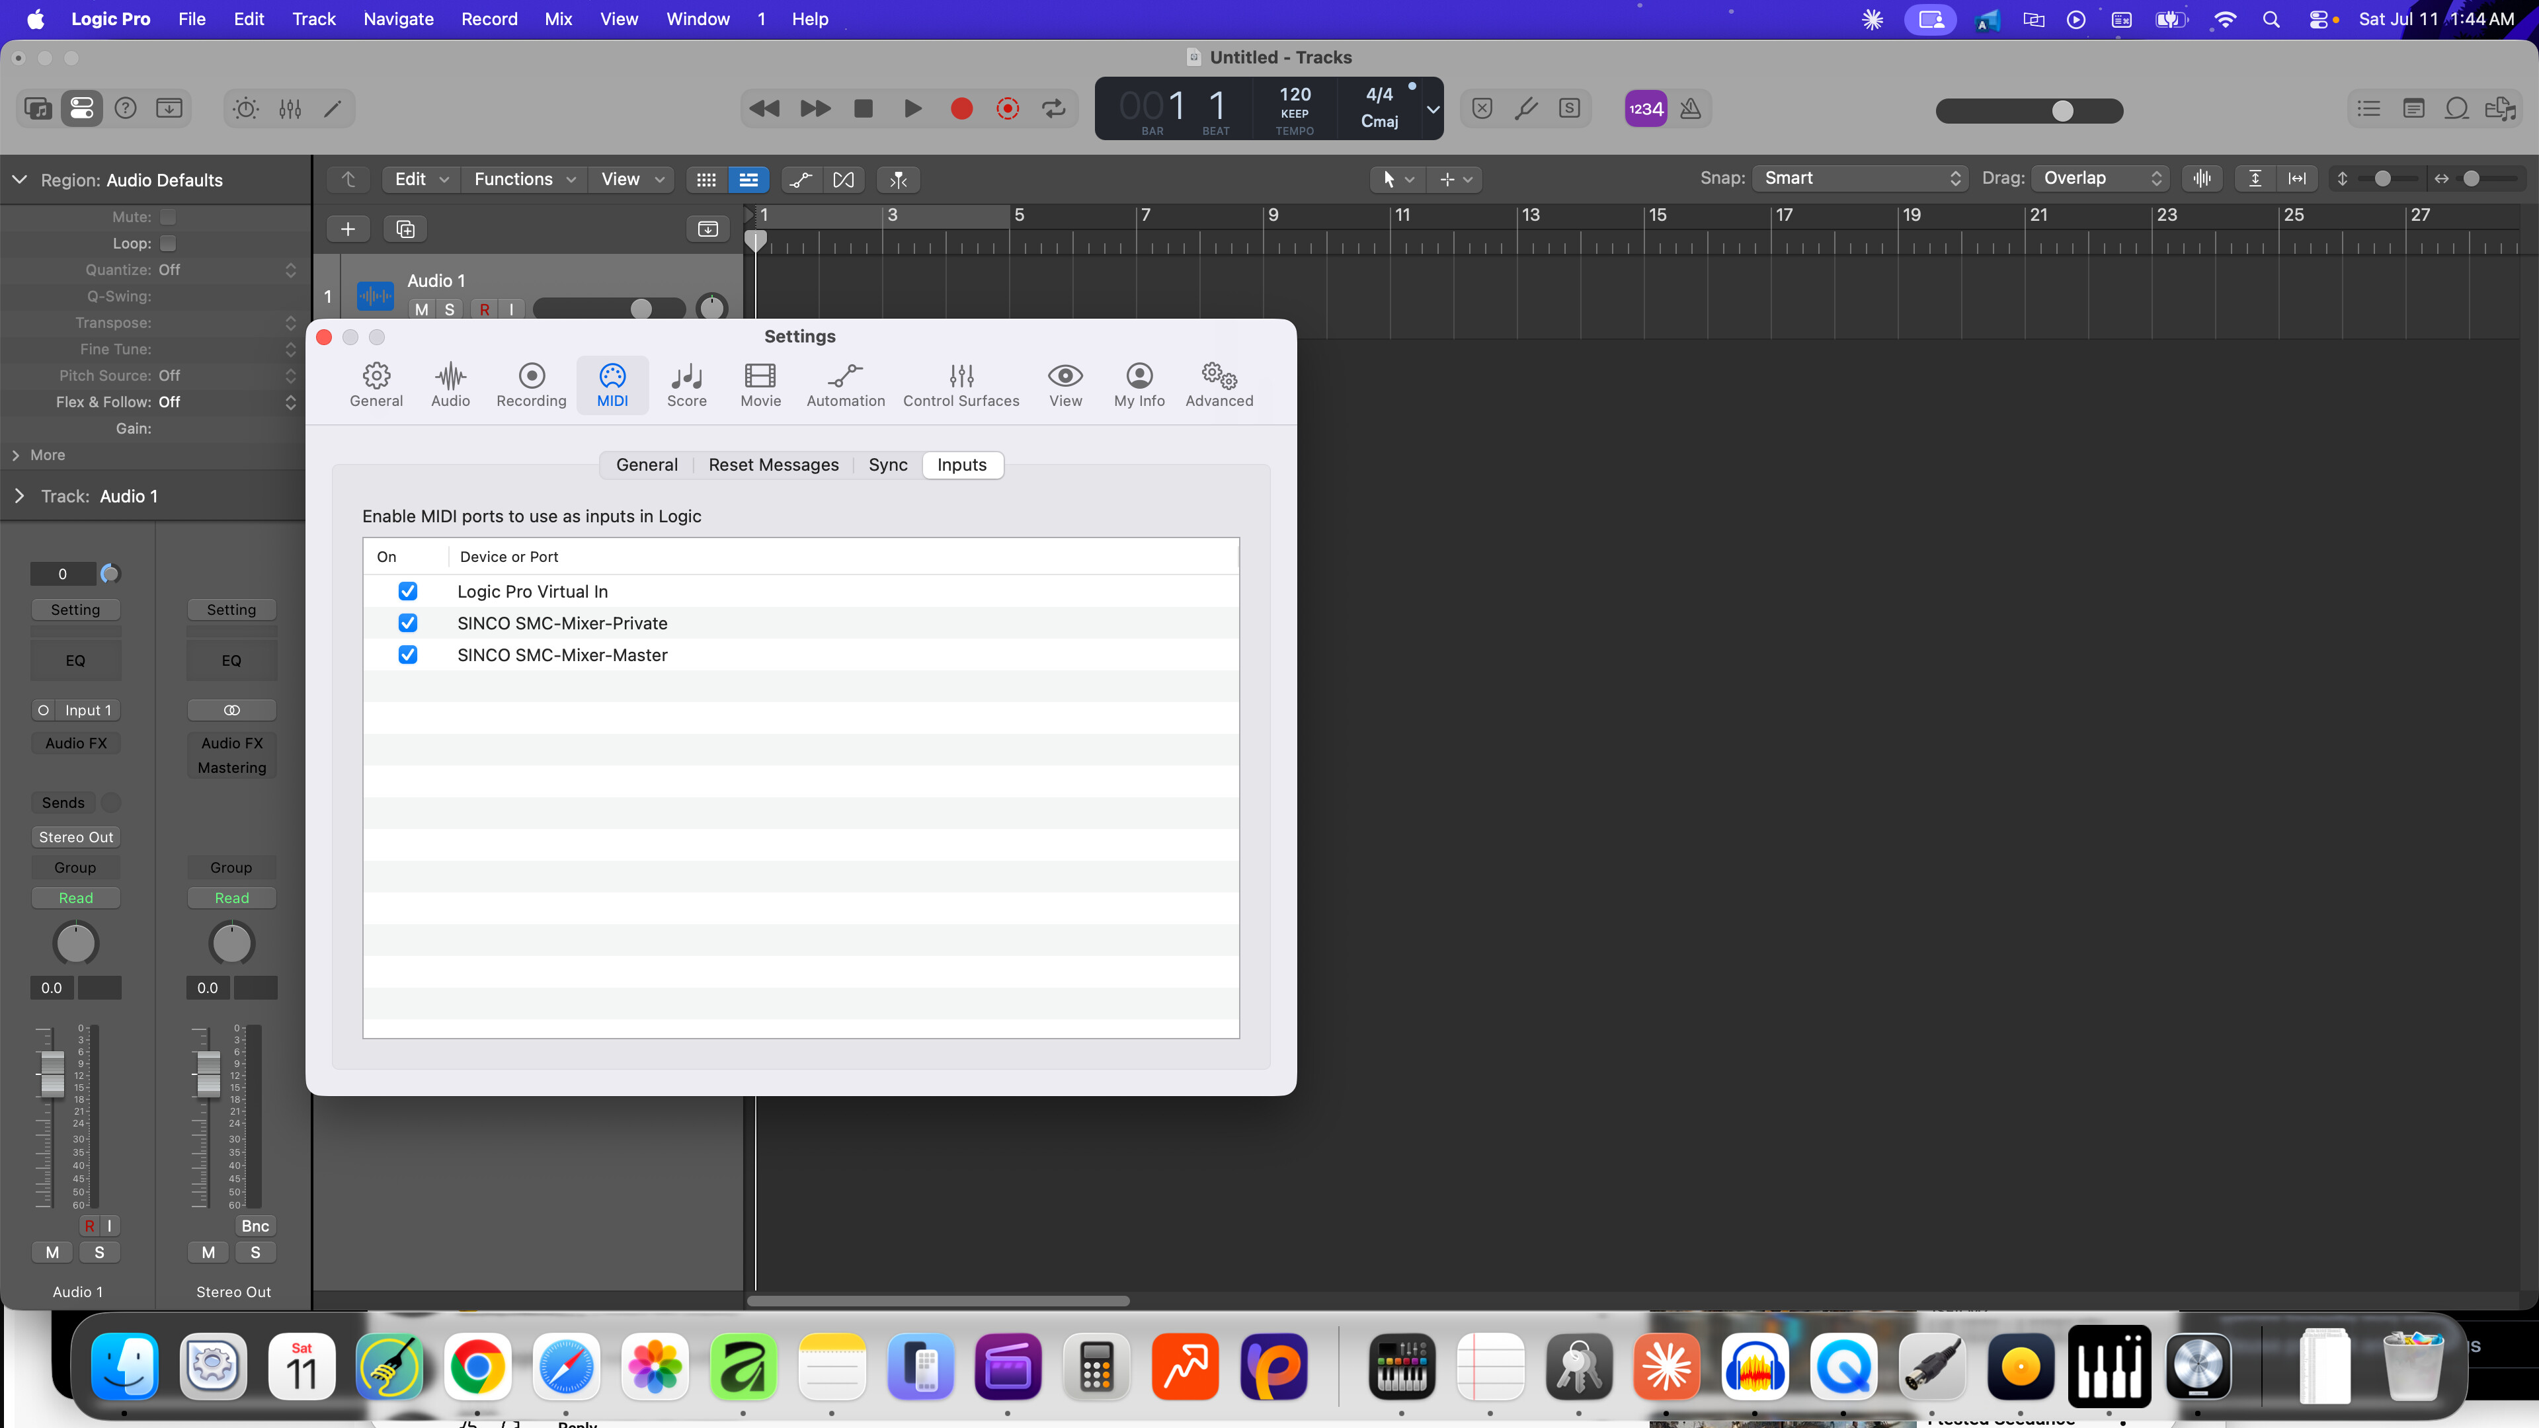Image resolution: width=2539 pixels, height=1428 pixels.
Task: Click the Catch Playhead button
Action: coord(898,179)
